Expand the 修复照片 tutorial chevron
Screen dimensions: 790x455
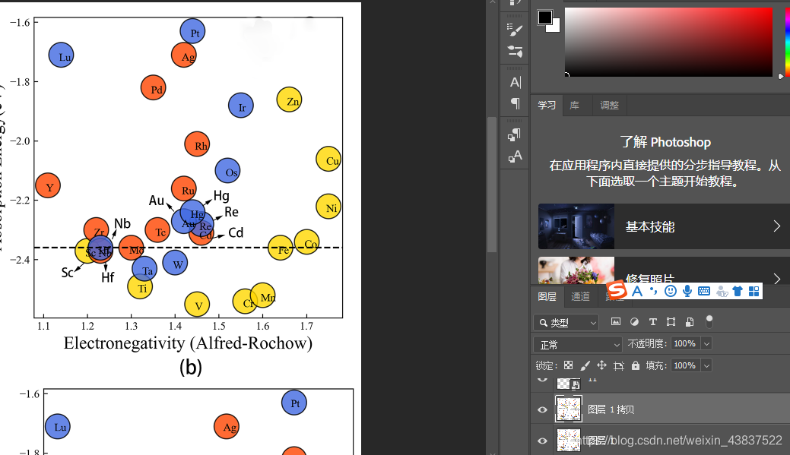click(776, 278)
